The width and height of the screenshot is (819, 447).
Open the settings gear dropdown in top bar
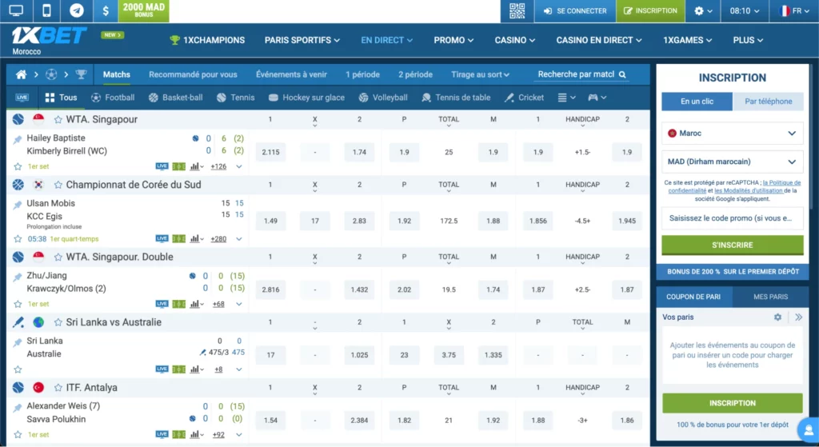point(703,10)
